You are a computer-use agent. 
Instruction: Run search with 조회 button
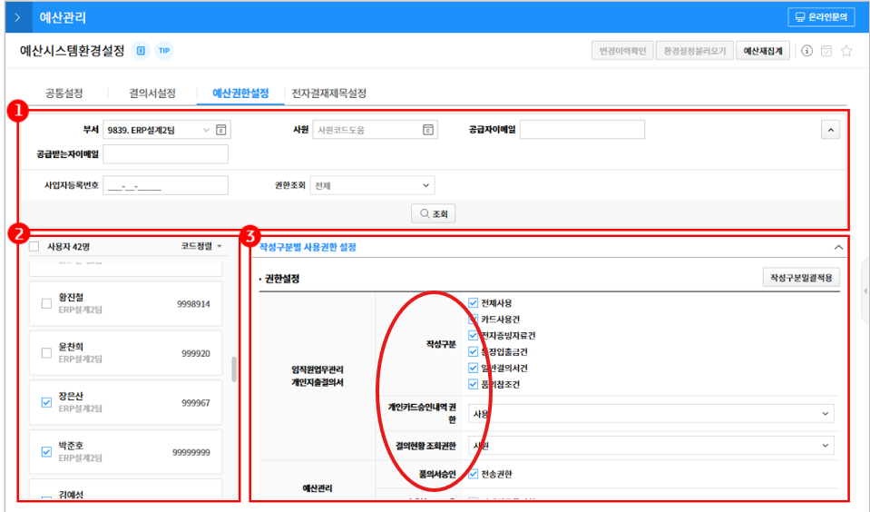(x=434, y=213)
